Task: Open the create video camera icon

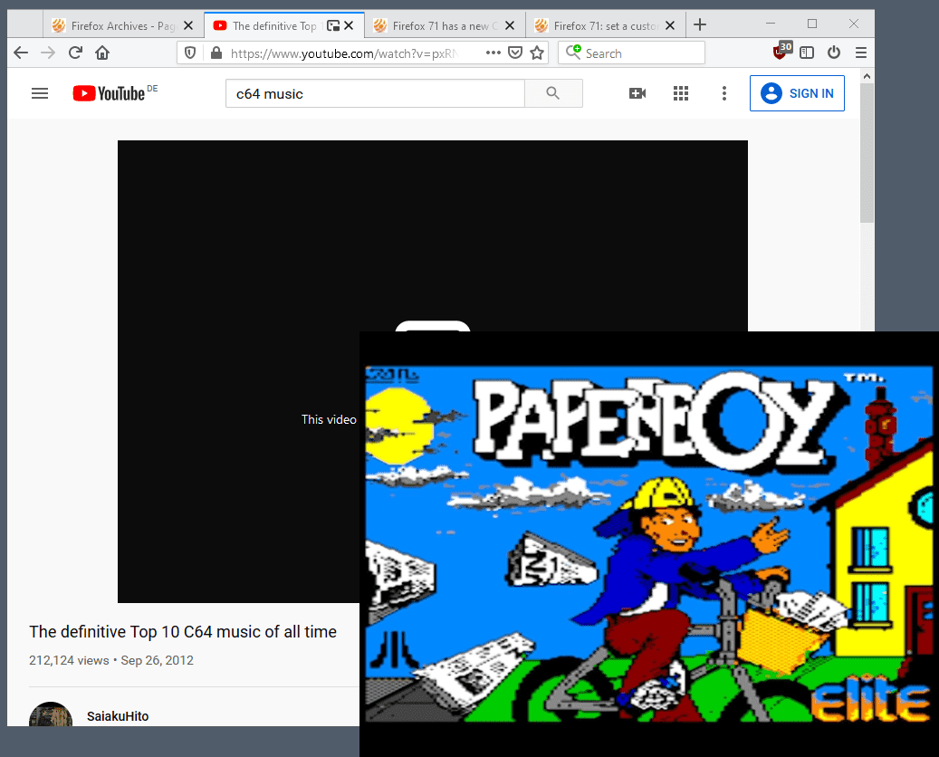Action: coord(637,93)
